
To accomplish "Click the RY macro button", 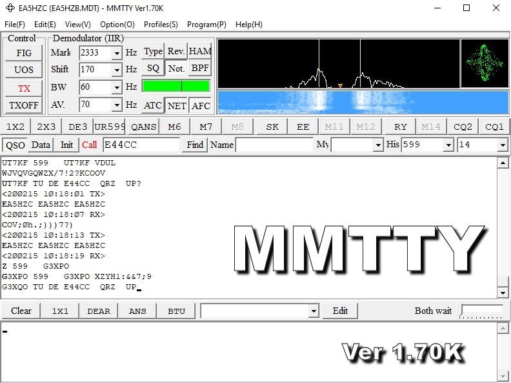I will coord(401,127).
